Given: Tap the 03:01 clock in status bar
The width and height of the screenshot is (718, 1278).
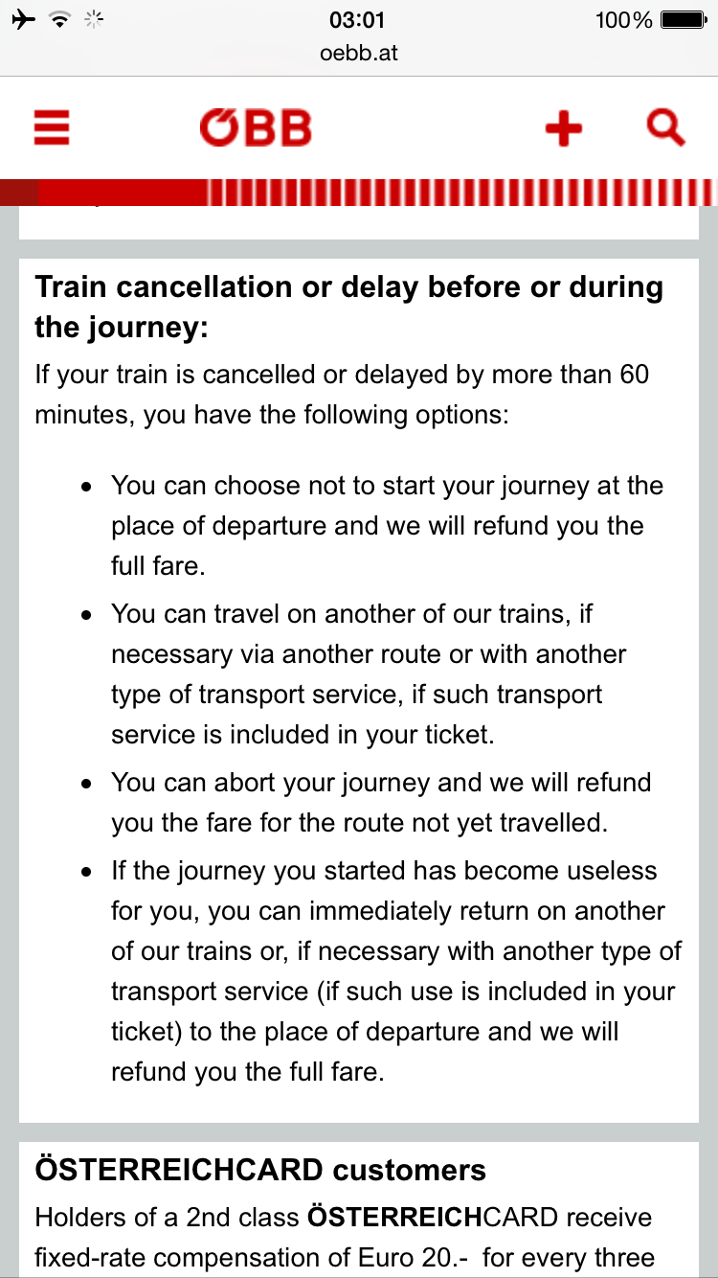Looking at the screenshot, I should tap(357, 19).
